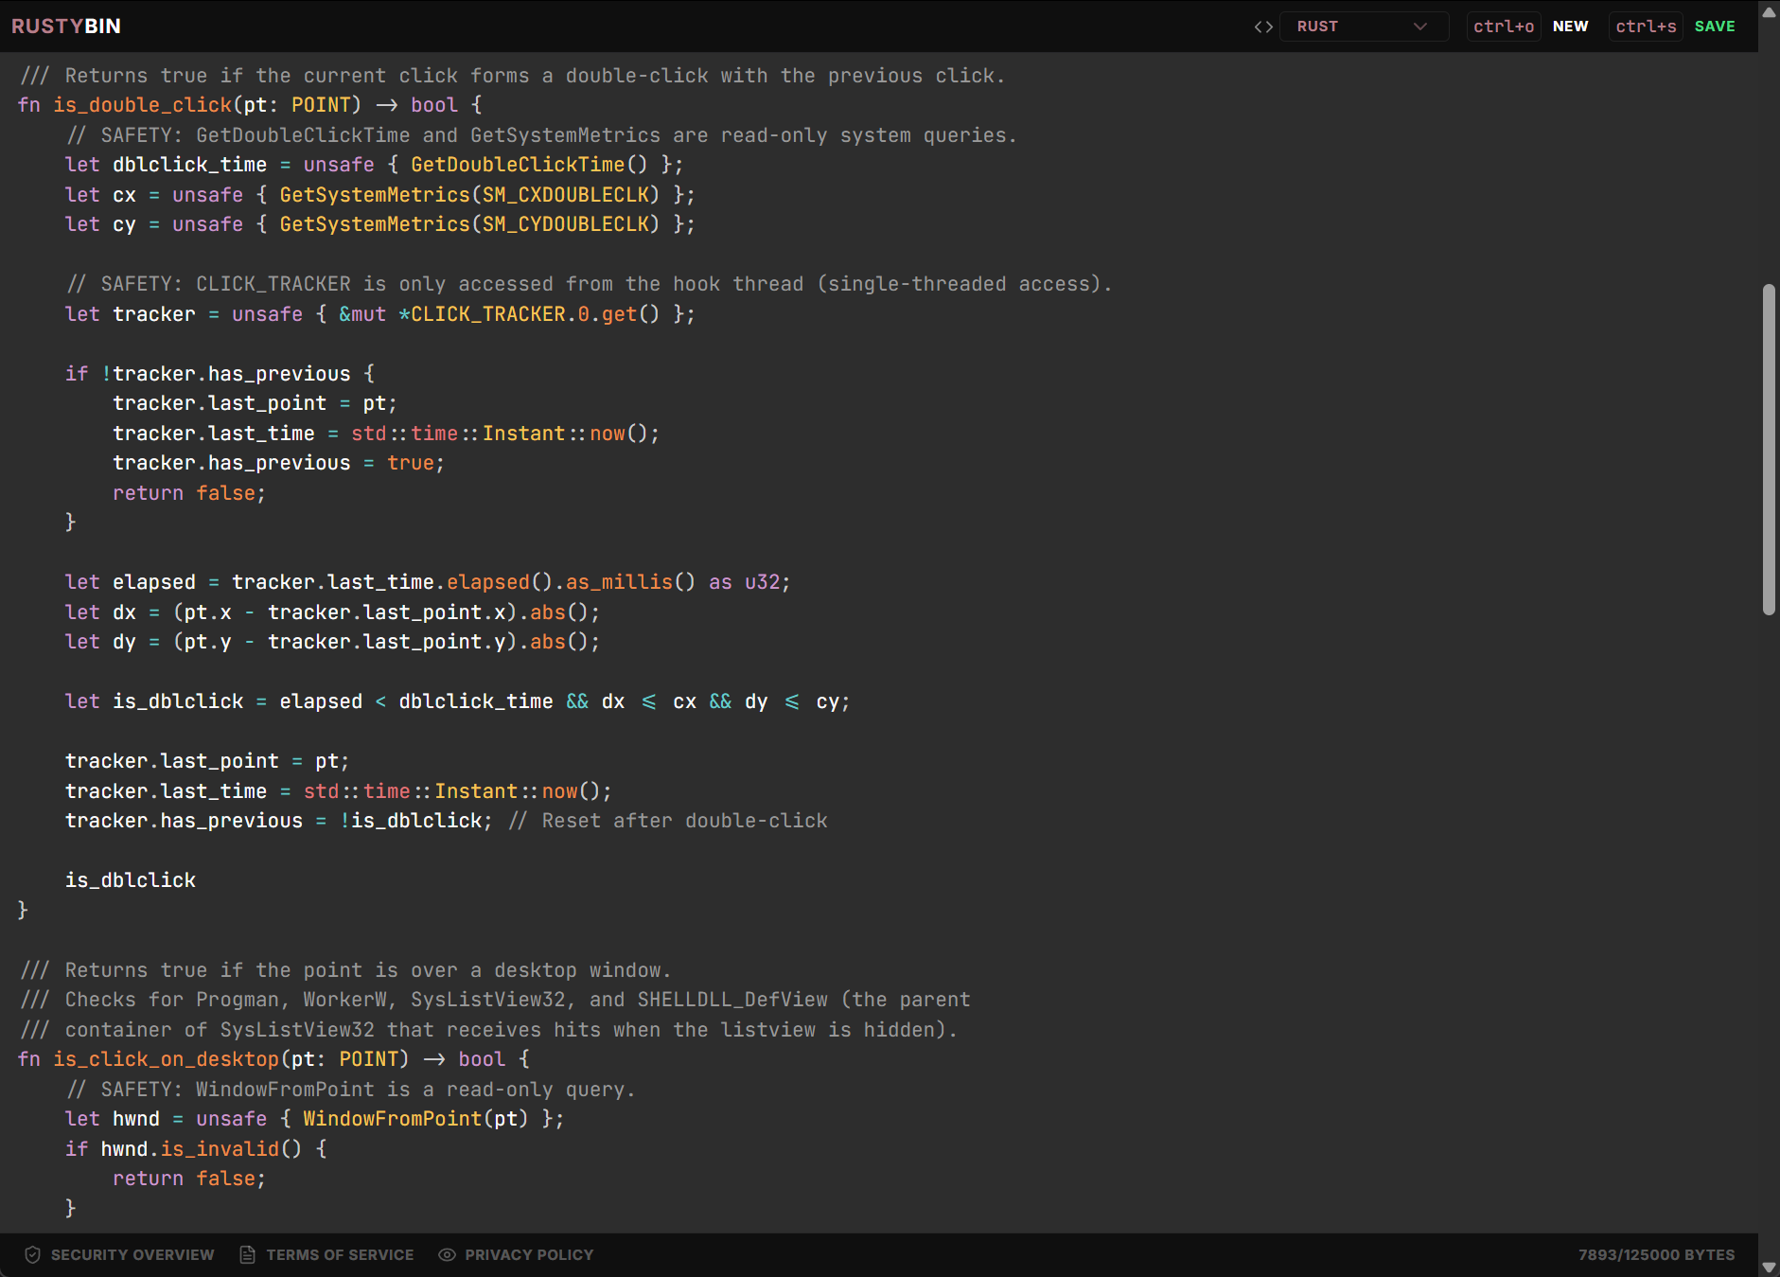Click the RUSTYBIN logo

(x=65, y=26)
